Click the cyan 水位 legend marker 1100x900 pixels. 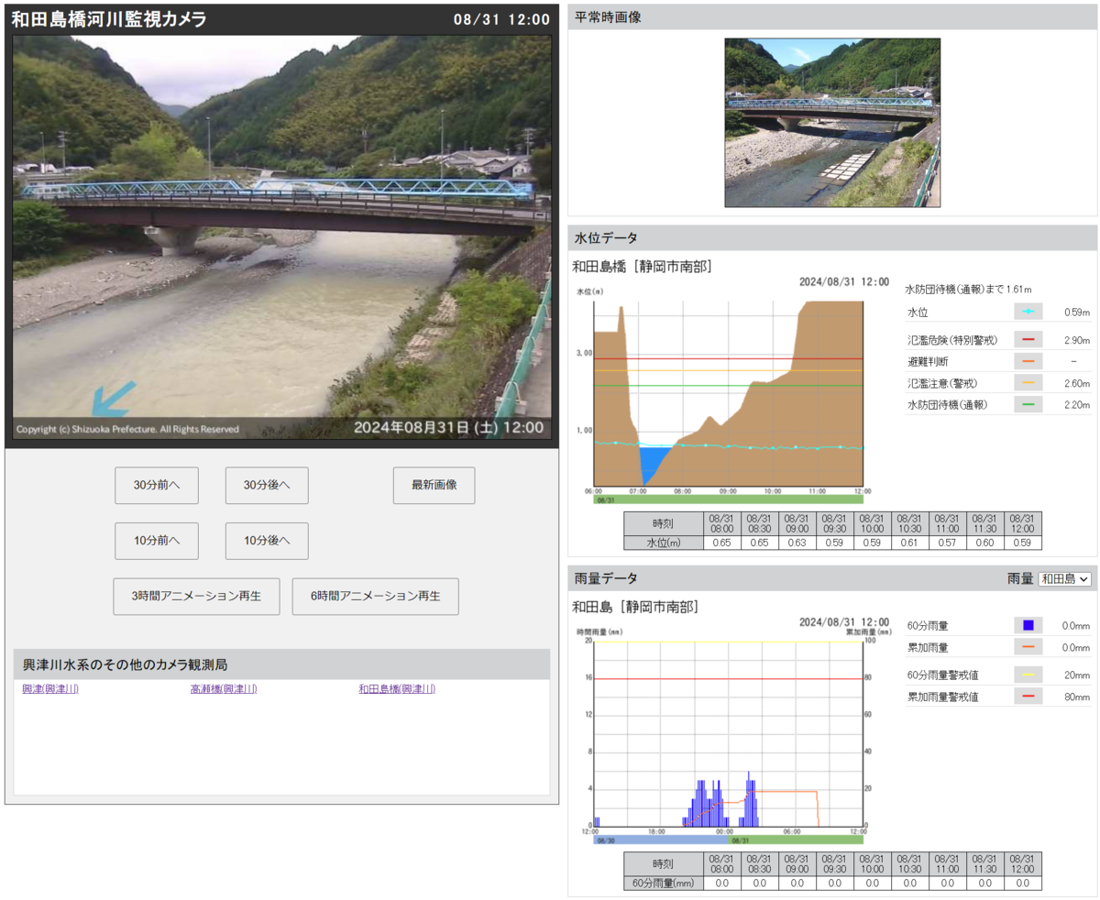point(1028,312)
